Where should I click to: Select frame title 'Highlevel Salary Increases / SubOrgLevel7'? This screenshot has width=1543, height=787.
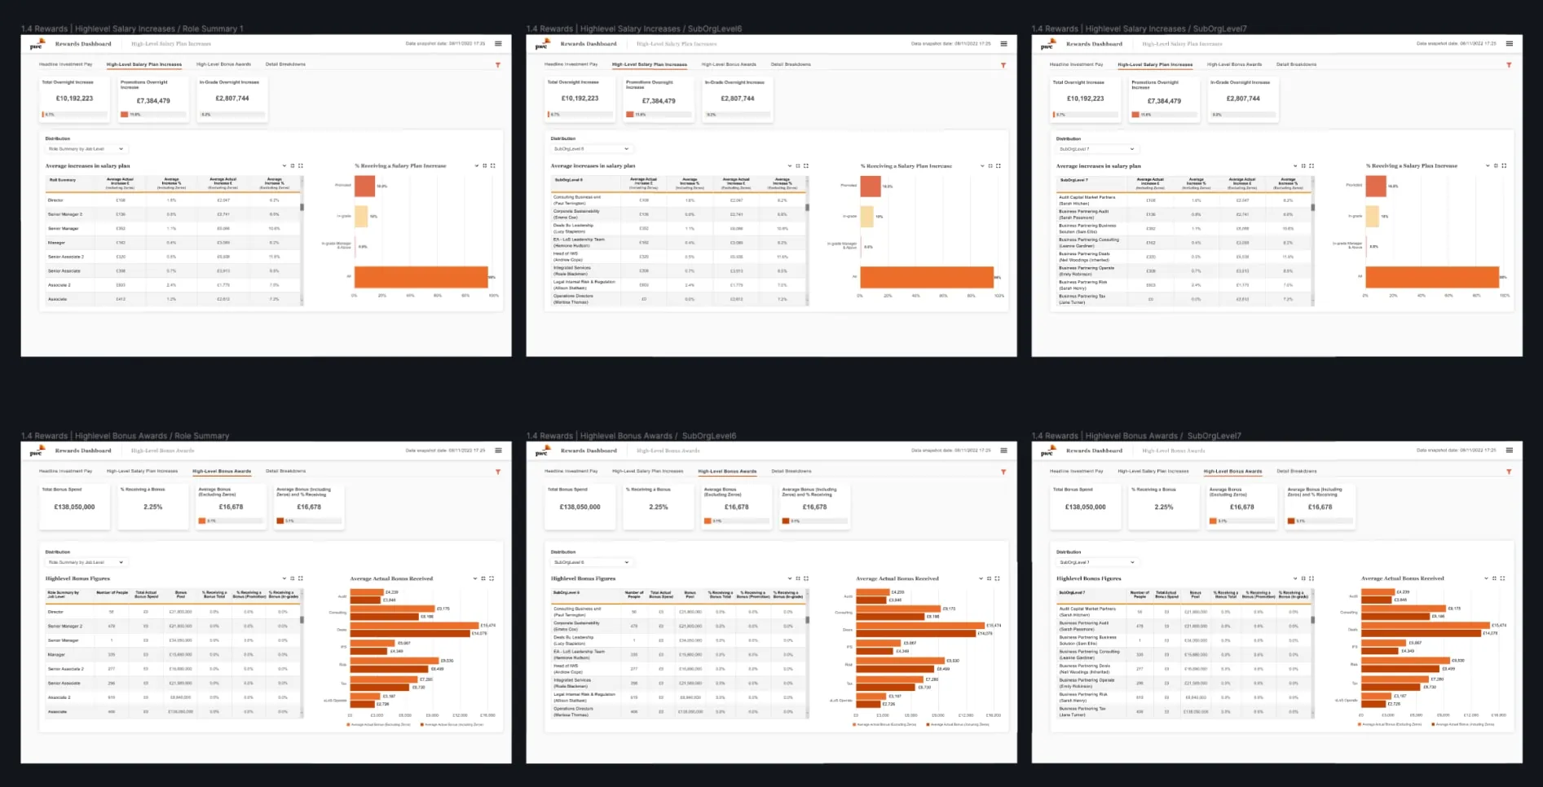1139,29
